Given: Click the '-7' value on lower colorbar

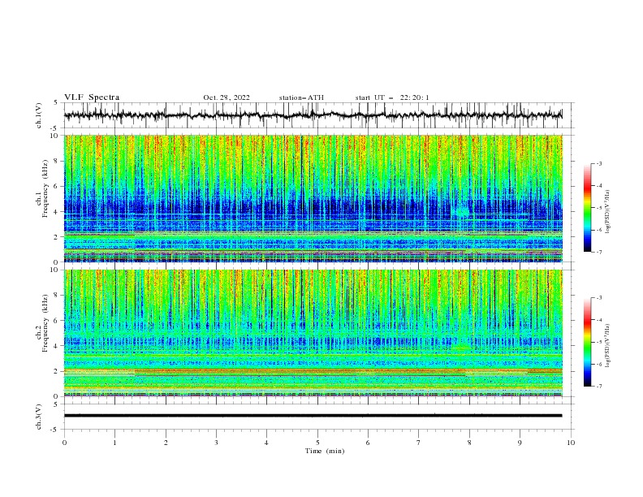Looking at the screenshot, I should 598,387.
